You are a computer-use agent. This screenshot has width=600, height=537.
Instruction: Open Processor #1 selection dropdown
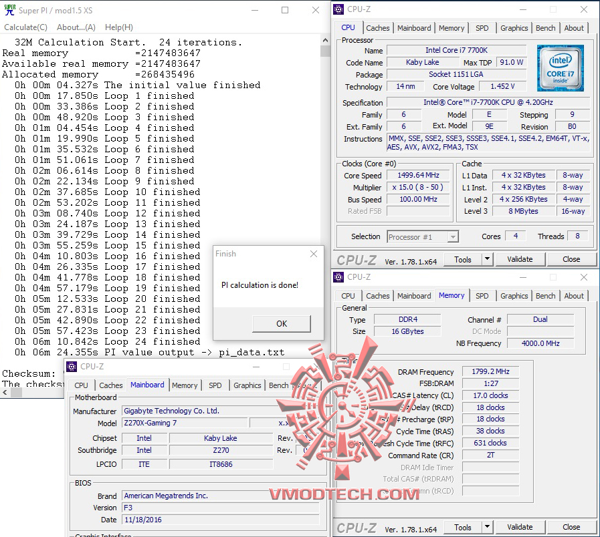(x=423, y=237)
